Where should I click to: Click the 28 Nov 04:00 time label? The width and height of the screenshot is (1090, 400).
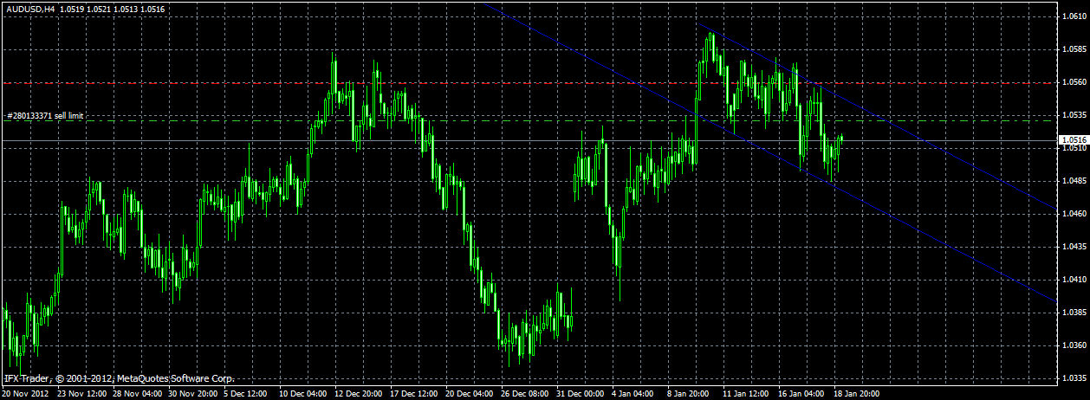tap(138, 393)
